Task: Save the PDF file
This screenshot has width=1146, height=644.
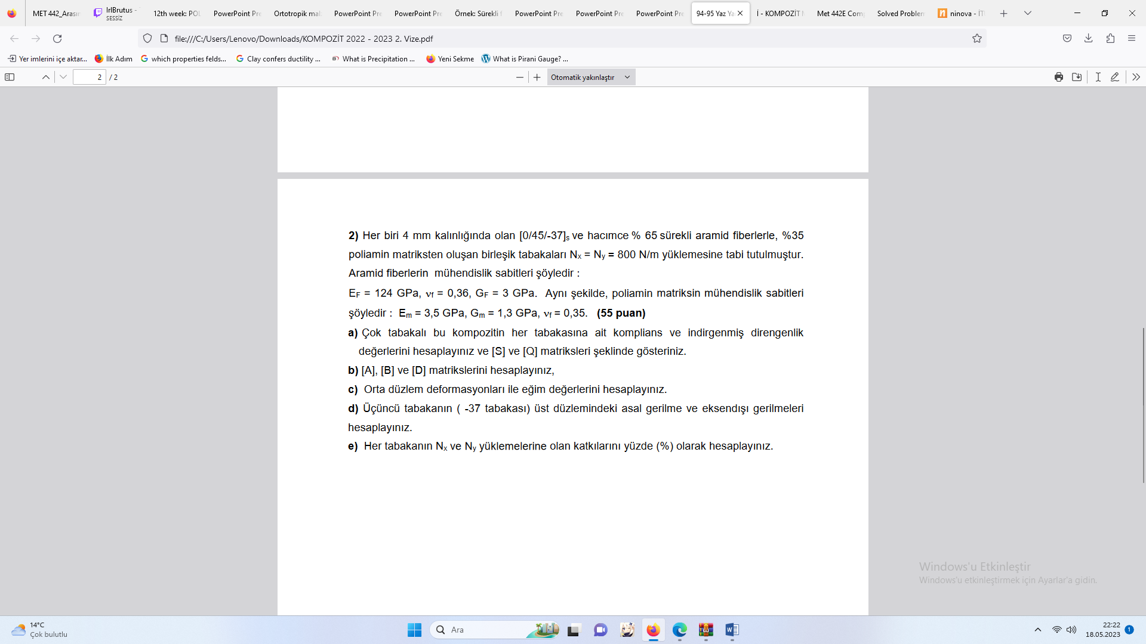Action: (1077, 77)
